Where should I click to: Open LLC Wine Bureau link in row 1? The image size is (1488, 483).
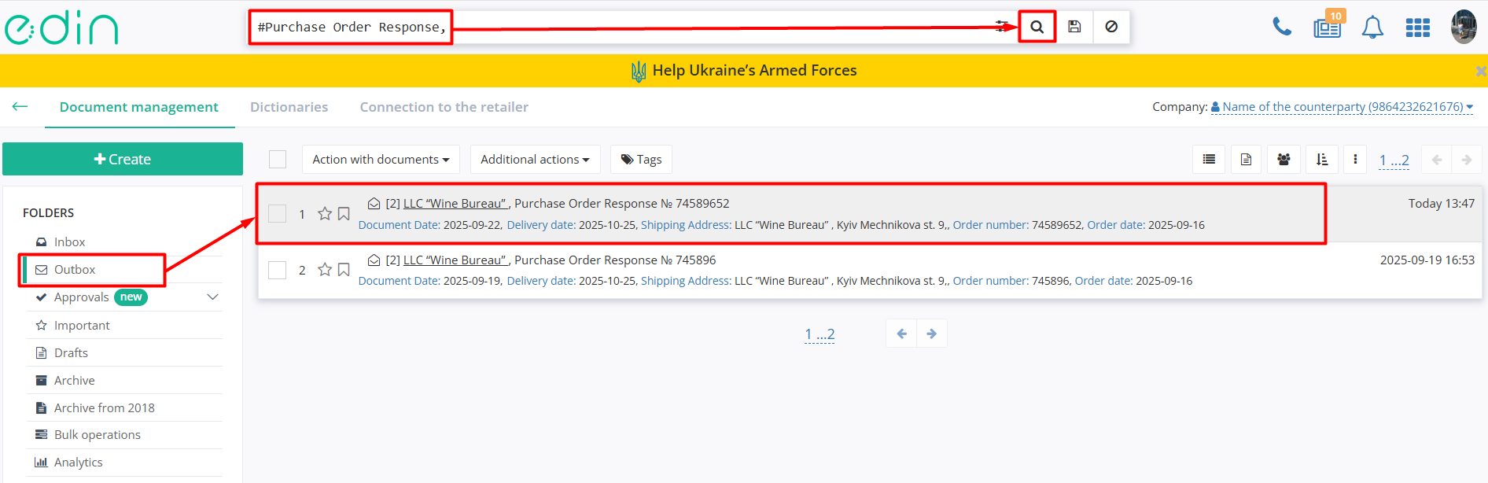[455, 203]
